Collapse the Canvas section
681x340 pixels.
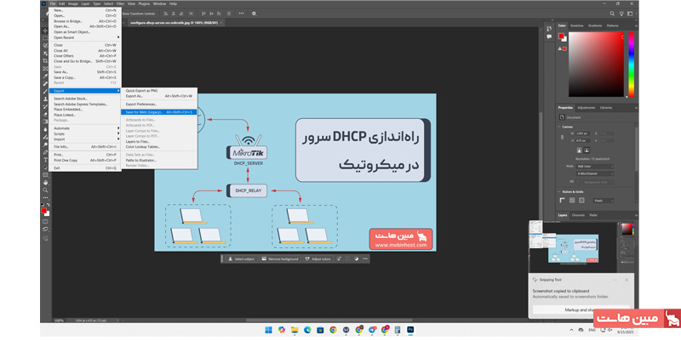pos(558,127)
